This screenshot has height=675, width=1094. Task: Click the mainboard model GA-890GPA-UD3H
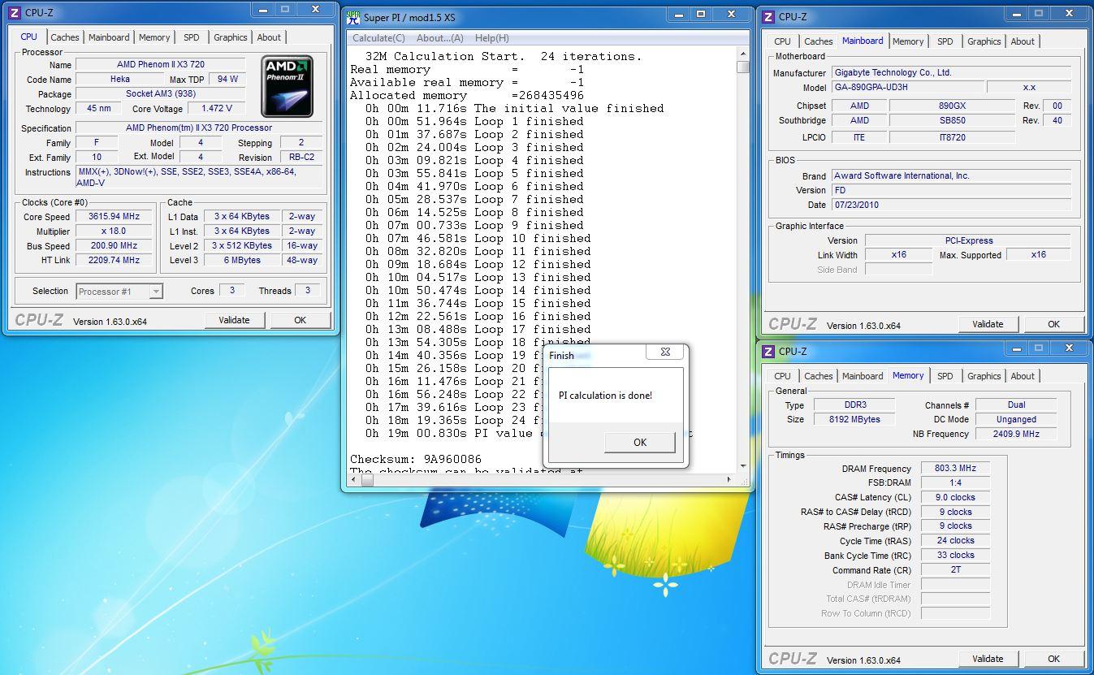(908, 87)
